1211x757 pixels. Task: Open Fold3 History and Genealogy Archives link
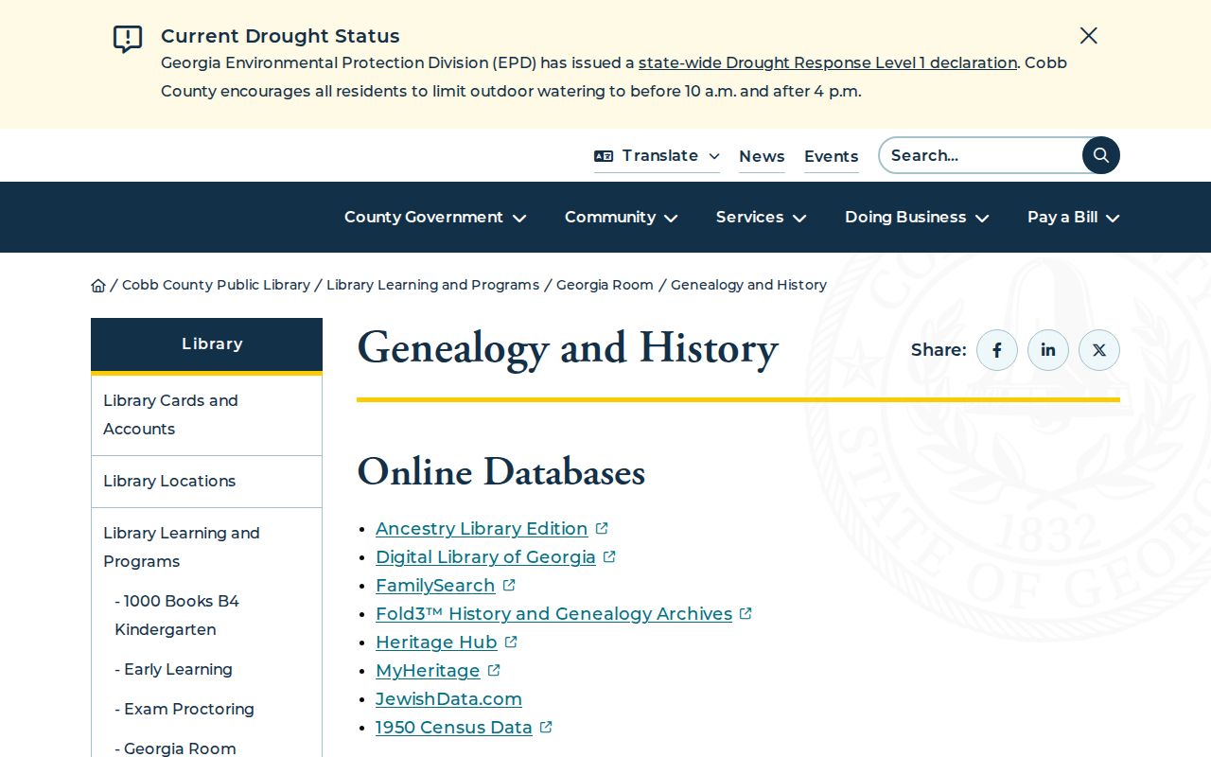click(553, 613)
